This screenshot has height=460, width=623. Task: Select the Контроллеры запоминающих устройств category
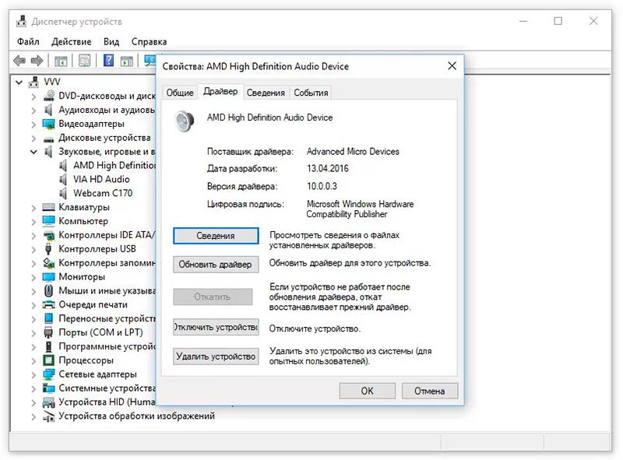107,263
